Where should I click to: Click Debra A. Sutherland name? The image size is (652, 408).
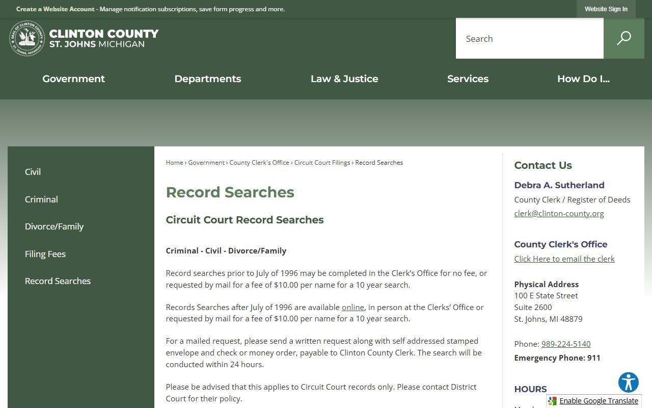click(x=559, y=185)
